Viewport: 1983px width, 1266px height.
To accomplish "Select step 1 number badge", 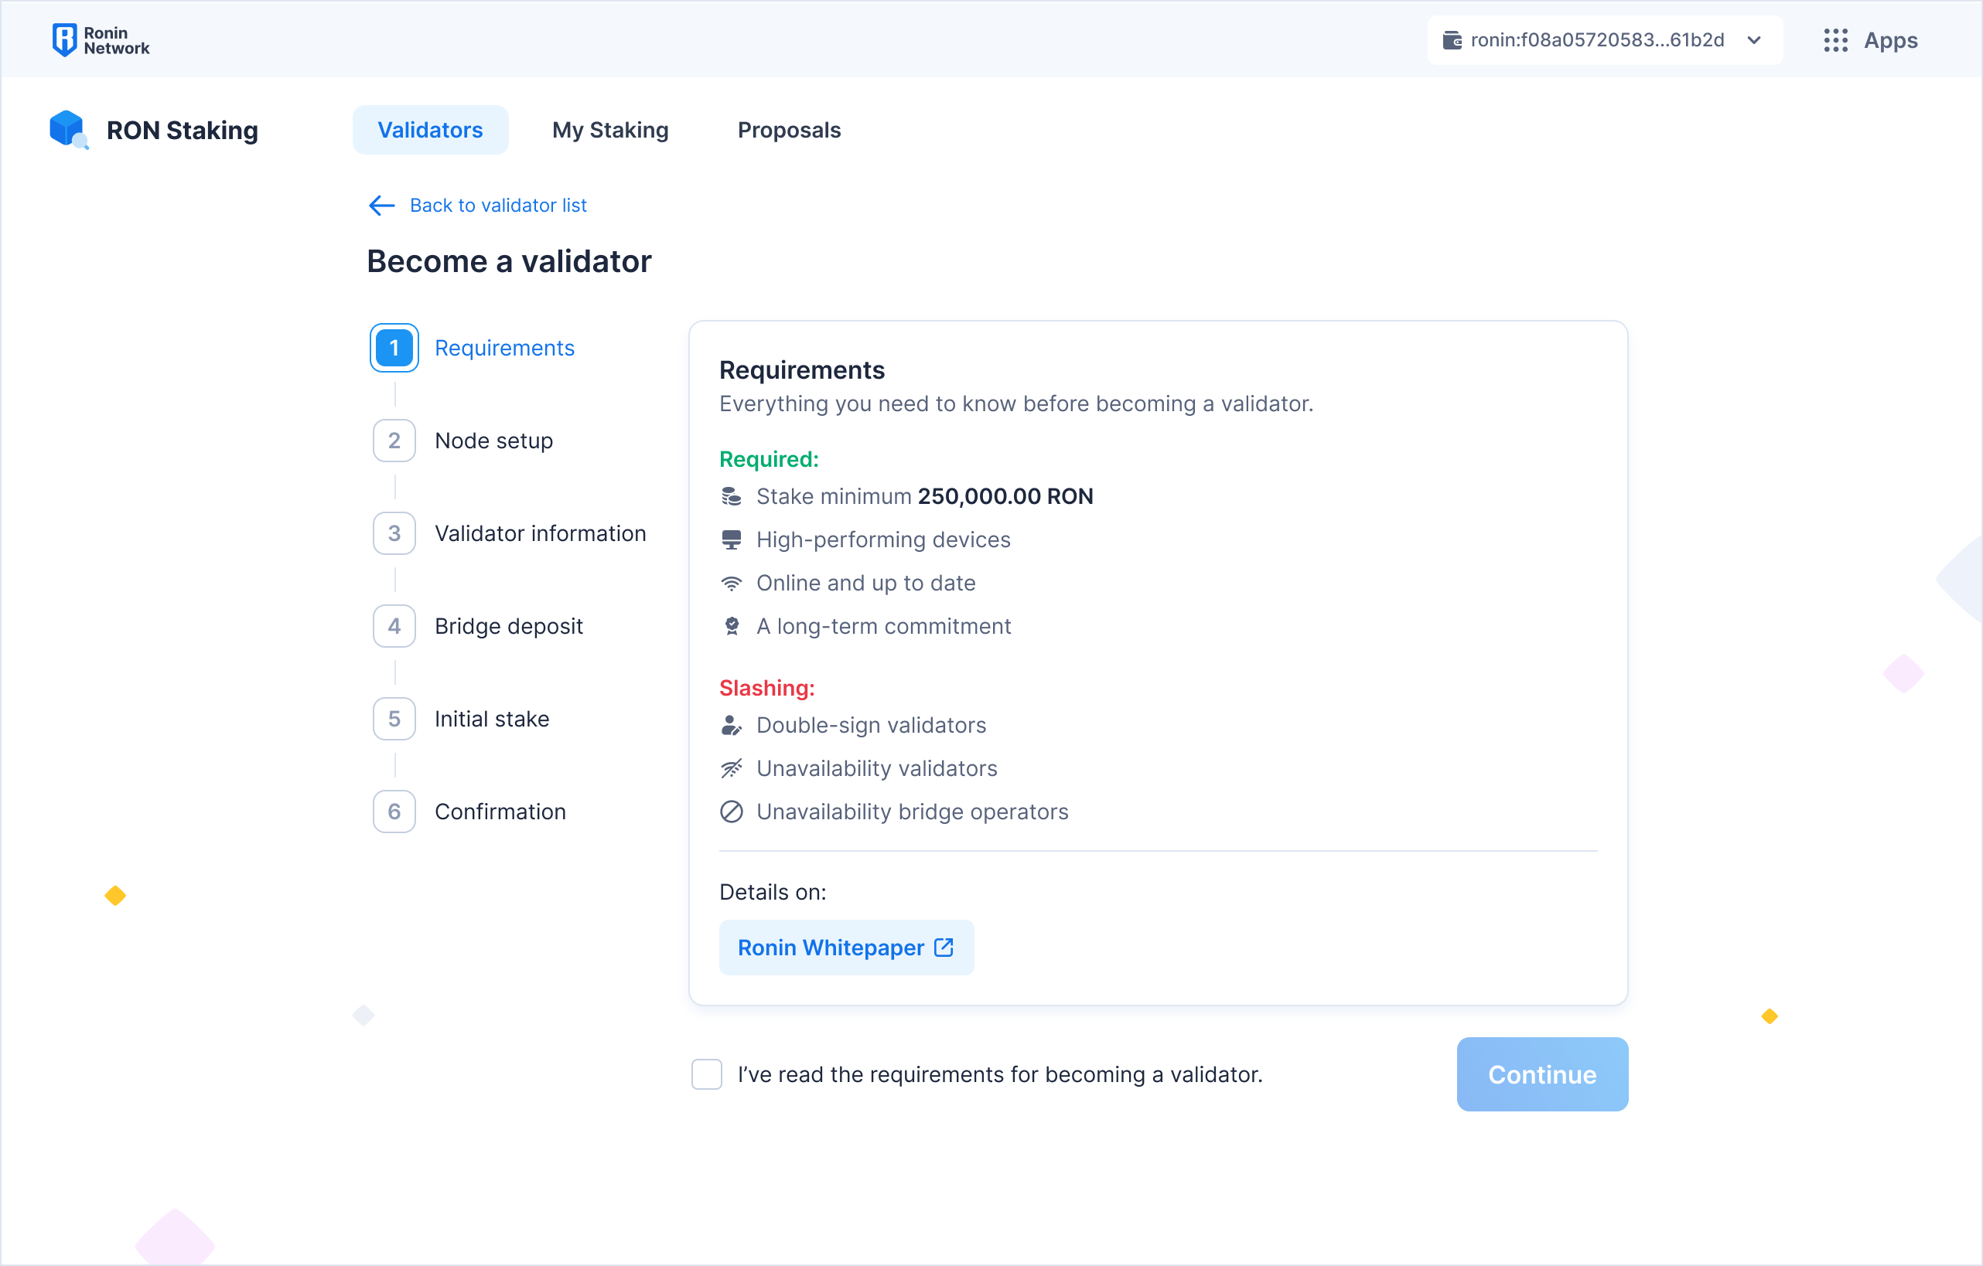I will (x=394, y=349).
